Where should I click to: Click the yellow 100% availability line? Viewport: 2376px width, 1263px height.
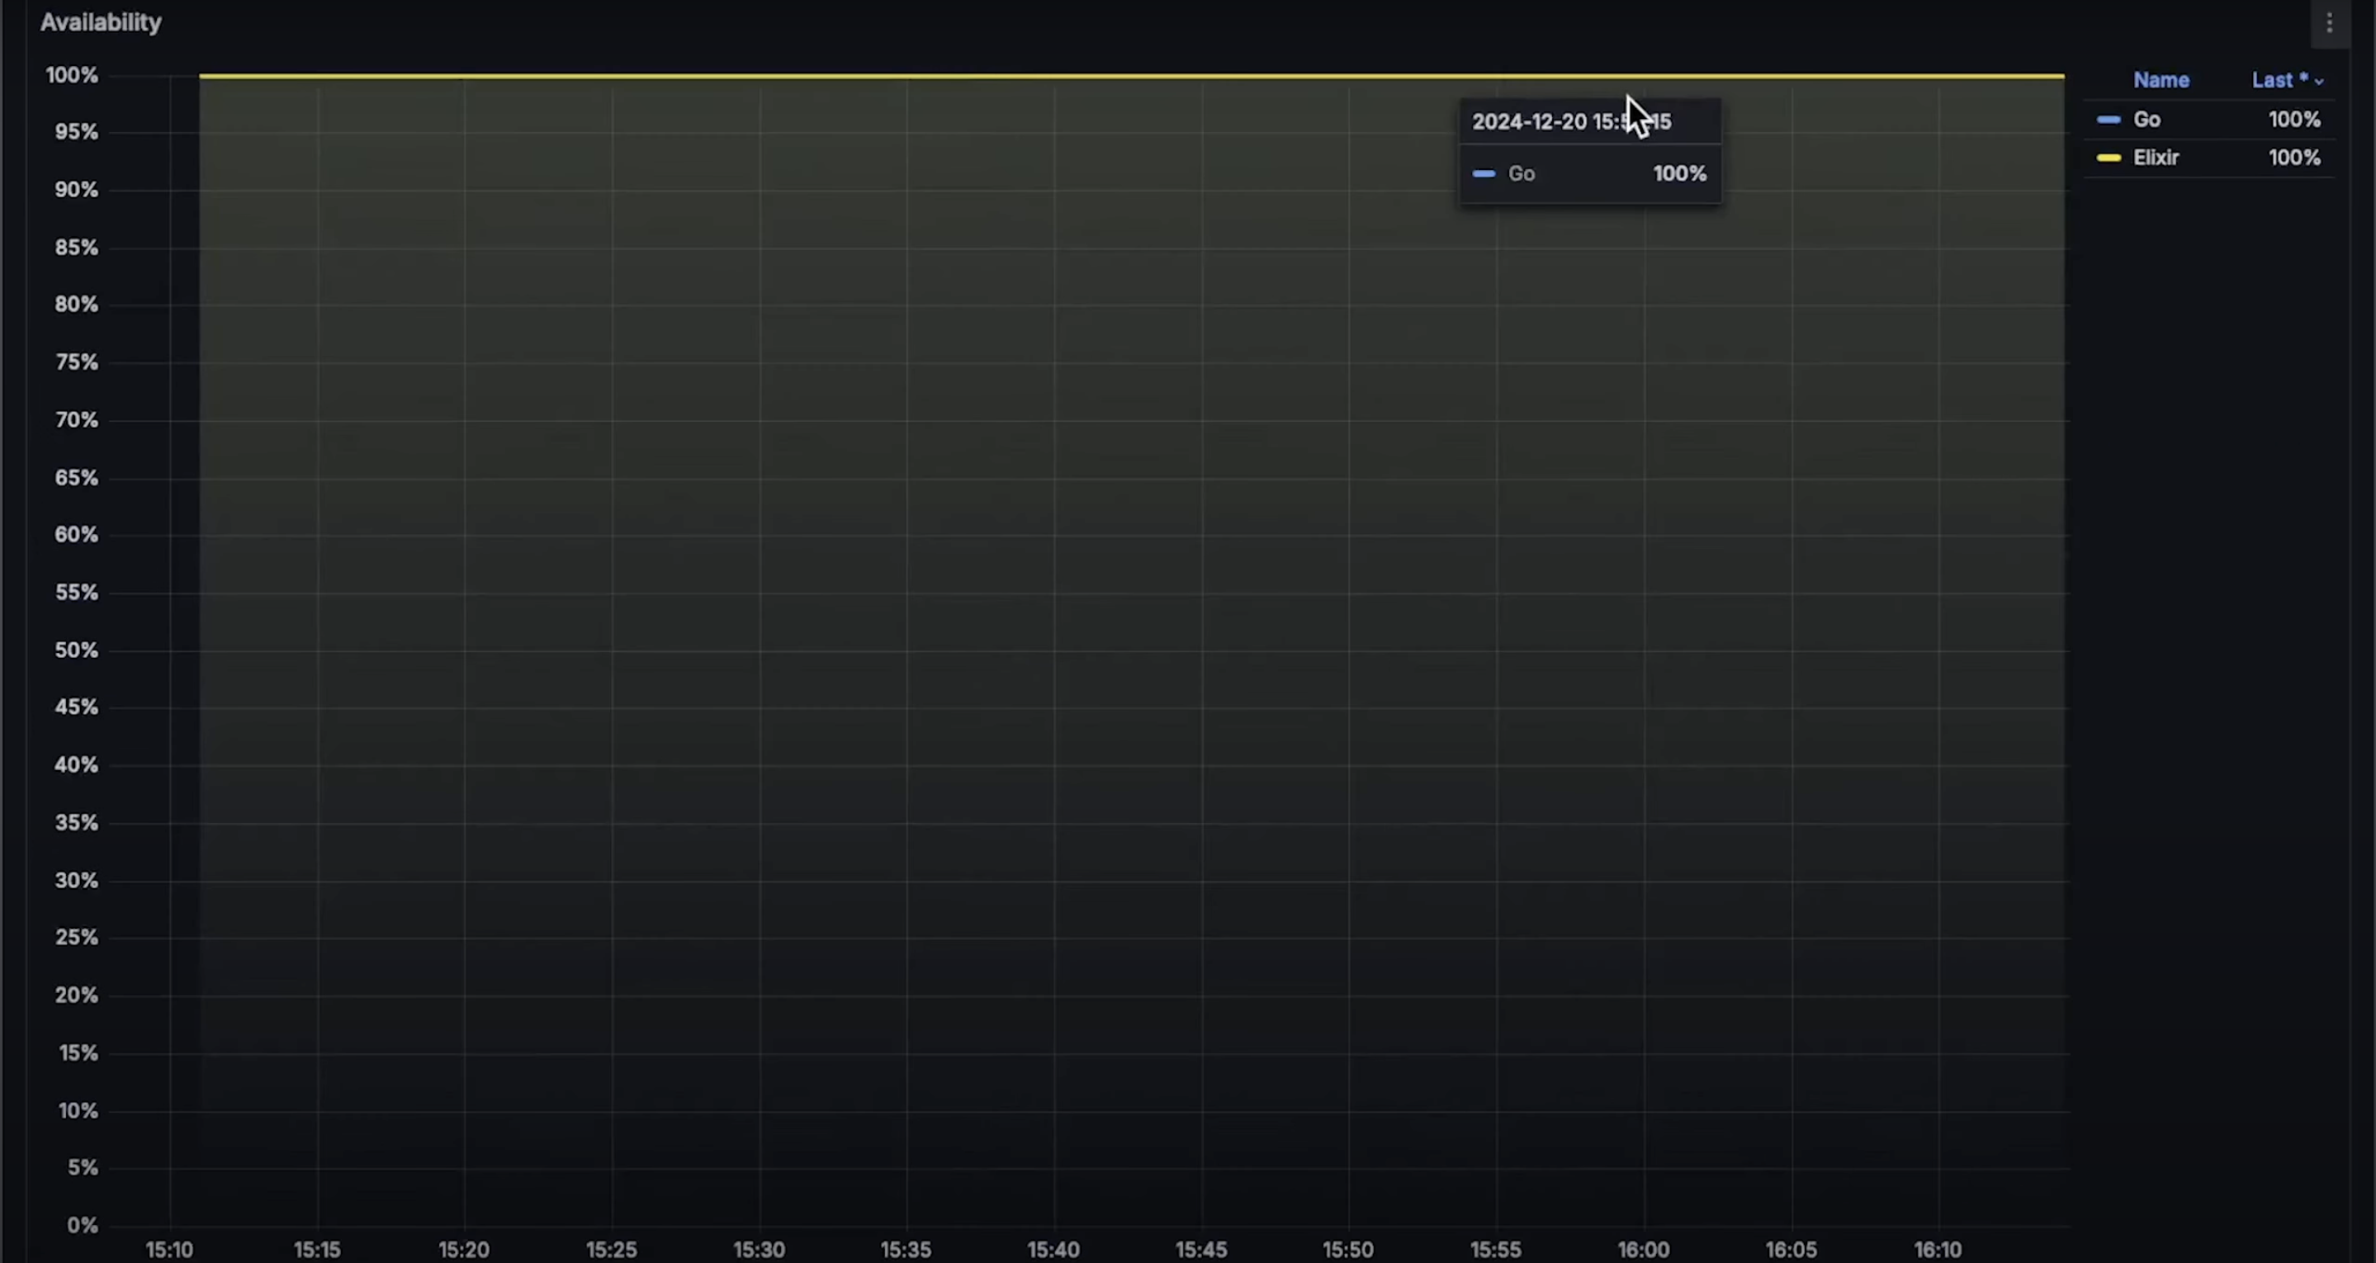click(x=922, y=76)
